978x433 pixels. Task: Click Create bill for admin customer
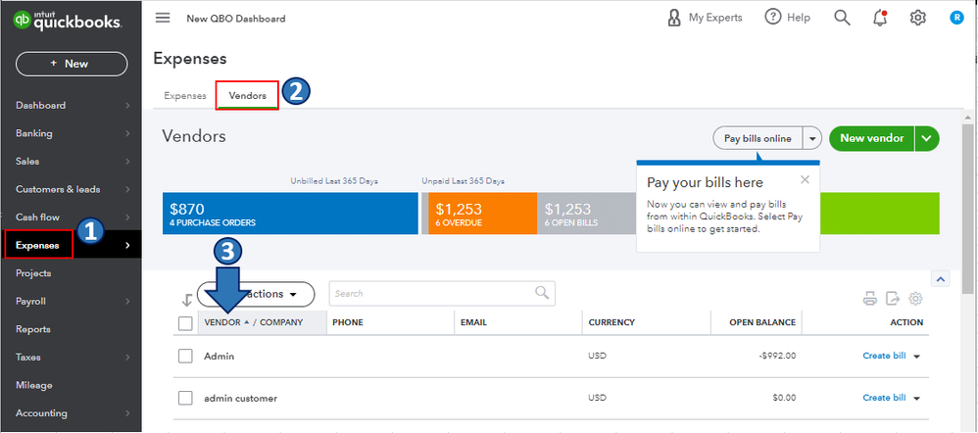pos(883,399)
